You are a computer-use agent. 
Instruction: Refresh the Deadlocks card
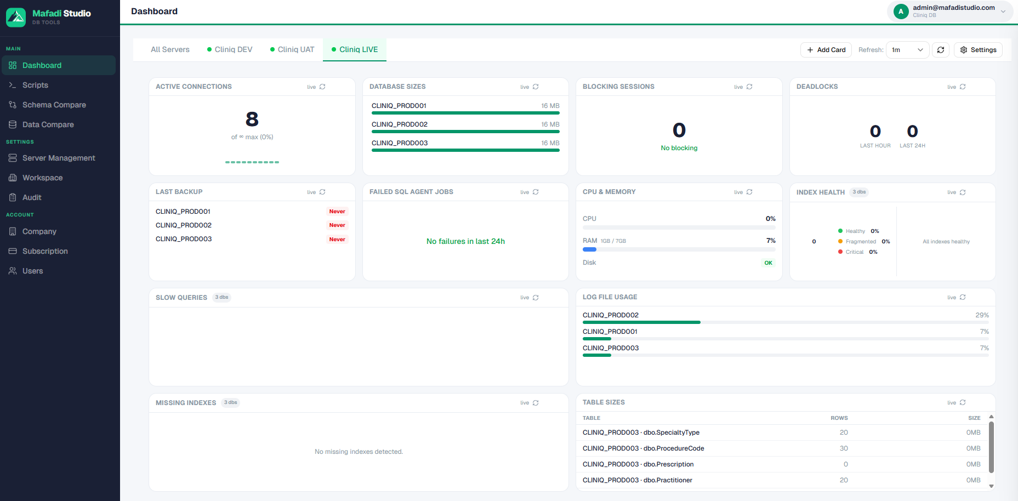point(963,87)
